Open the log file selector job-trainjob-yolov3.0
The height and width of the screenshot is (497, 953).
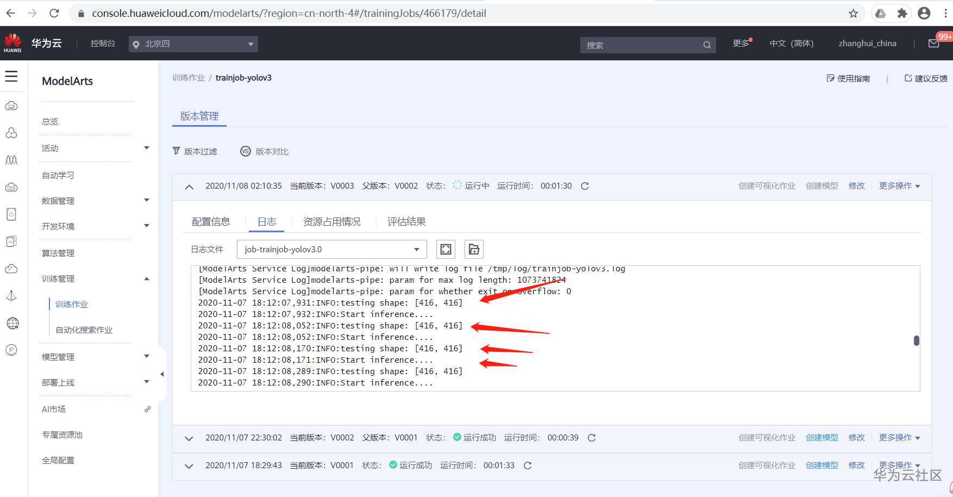[x=332, y=250]
